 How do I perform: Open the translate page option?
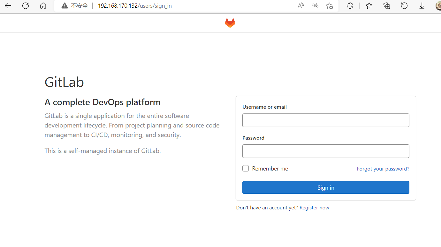pyautogui.click(x=315, y=6)
